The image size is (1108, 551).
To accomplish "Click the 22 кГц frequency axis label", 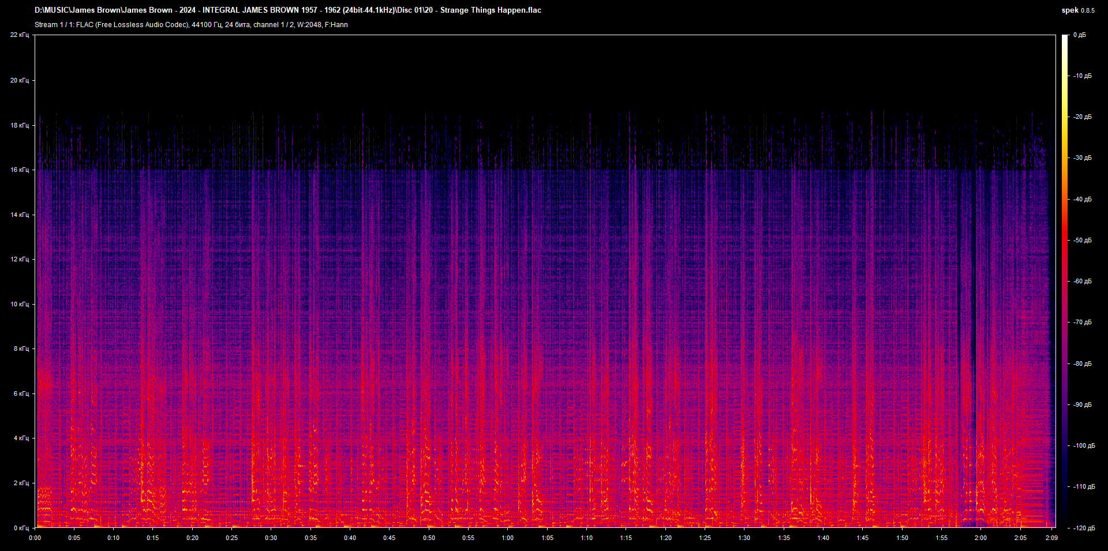I will (x=19, y=35).
